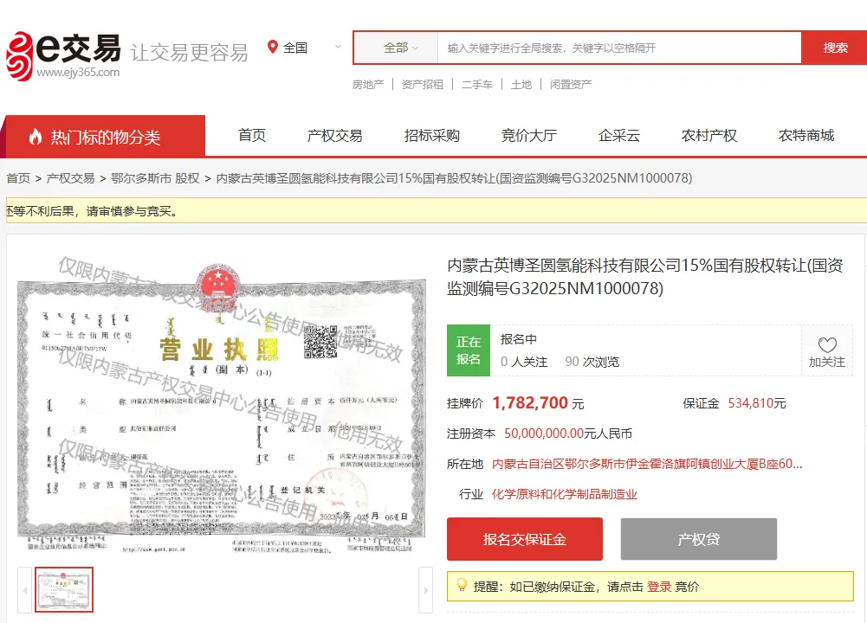The image size is (867, 623).
Task: Click the red location pin icon beside 全国
Action: (x=271, y=48)
